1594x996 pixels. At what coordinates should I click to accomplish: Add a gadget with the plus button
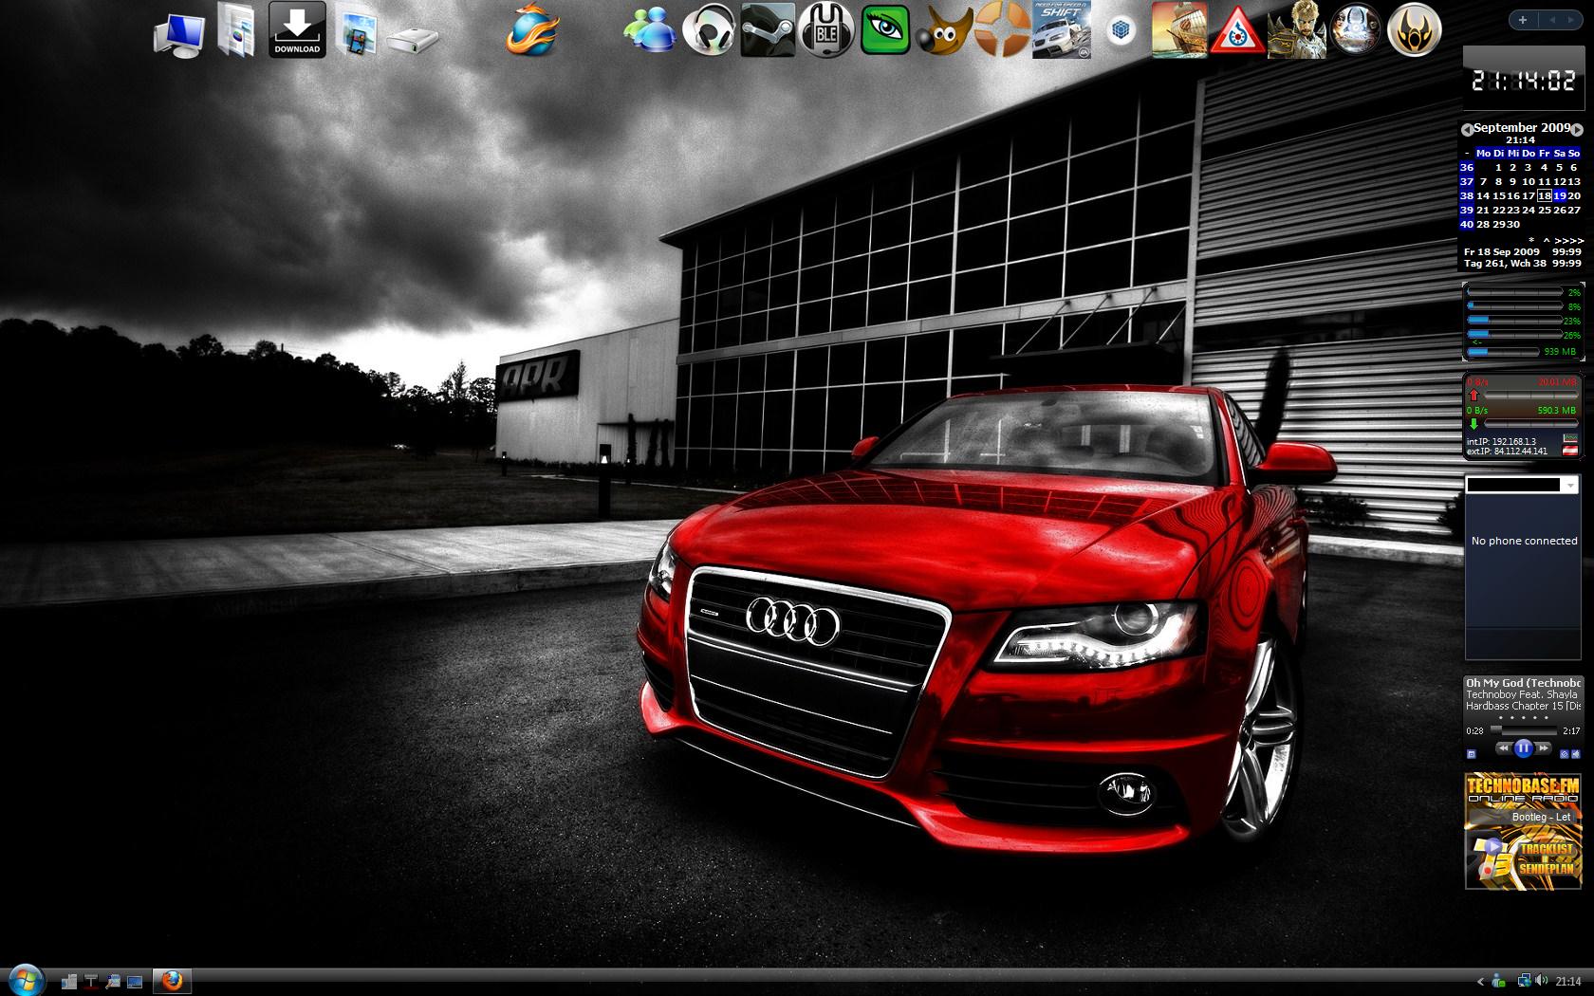(x=1523, y=20)
